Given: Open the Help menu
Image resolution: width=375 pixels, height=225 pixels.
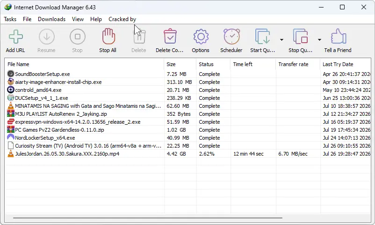Looking at the screenshot, I should [x=96, y=19].
